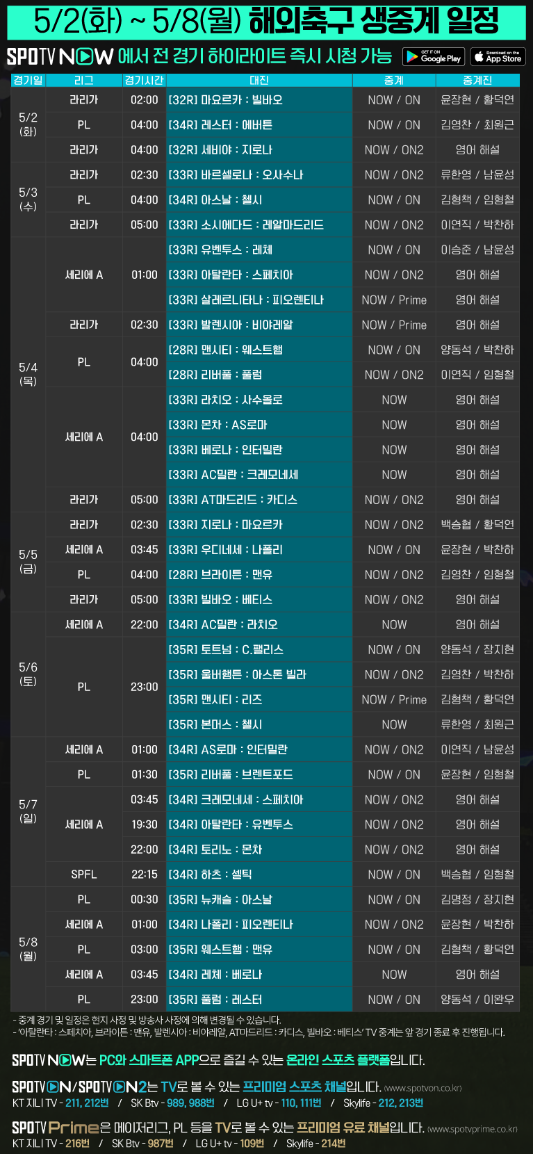Select the 5/4 (목) date cell

28,374
